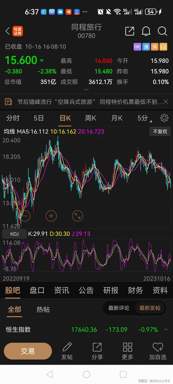Open the 财务 financials tab

(x=135, y=290)
